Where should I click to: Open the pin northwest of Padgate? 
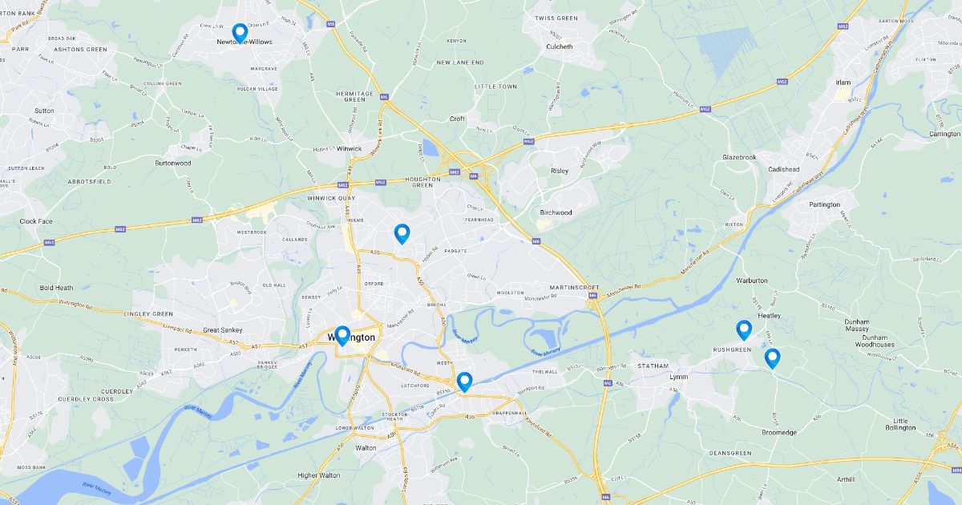(402, 234)
